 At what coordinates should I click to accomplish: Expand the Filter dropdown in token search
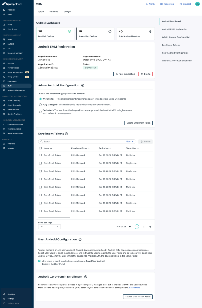click(x=129, y=141)
